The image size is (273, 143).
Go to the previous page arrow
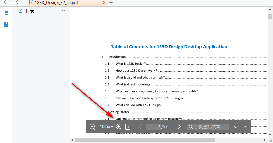click(x=140, y=127)
